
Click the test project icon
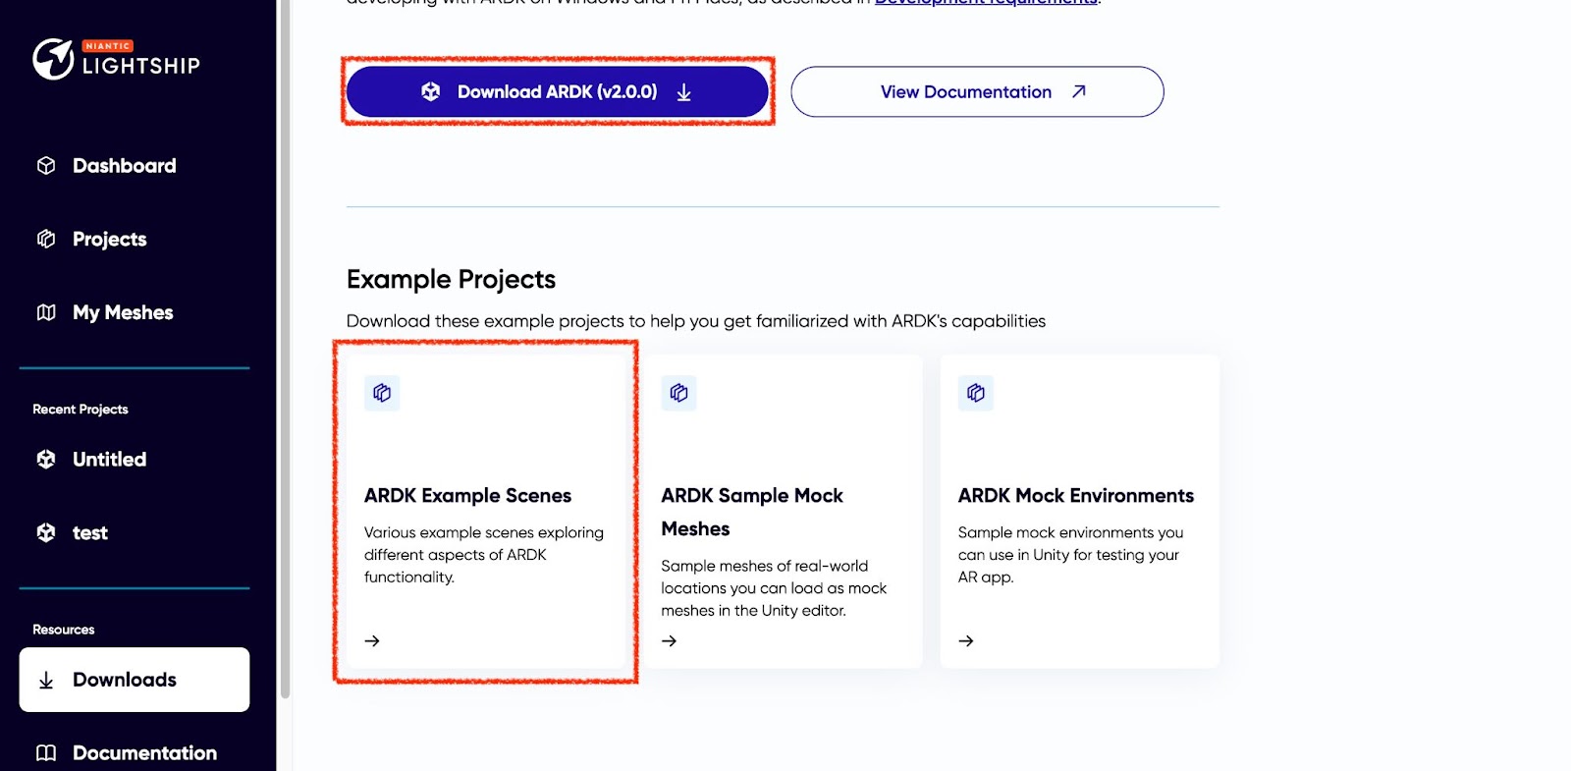[46, 532]
